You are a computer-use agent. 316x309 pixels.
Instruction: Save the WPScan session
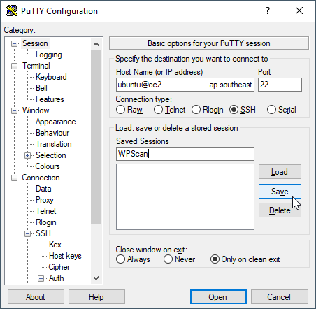[280, 192]
